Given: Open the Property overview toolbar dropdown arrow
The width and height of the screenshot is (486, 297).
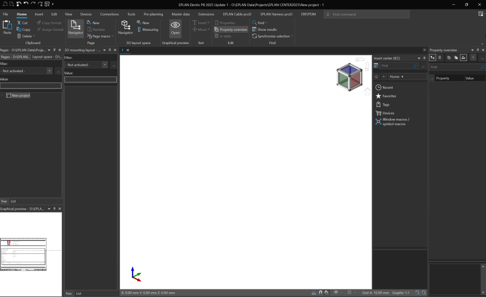Looking at the screenshot, I should pos(473,57).
